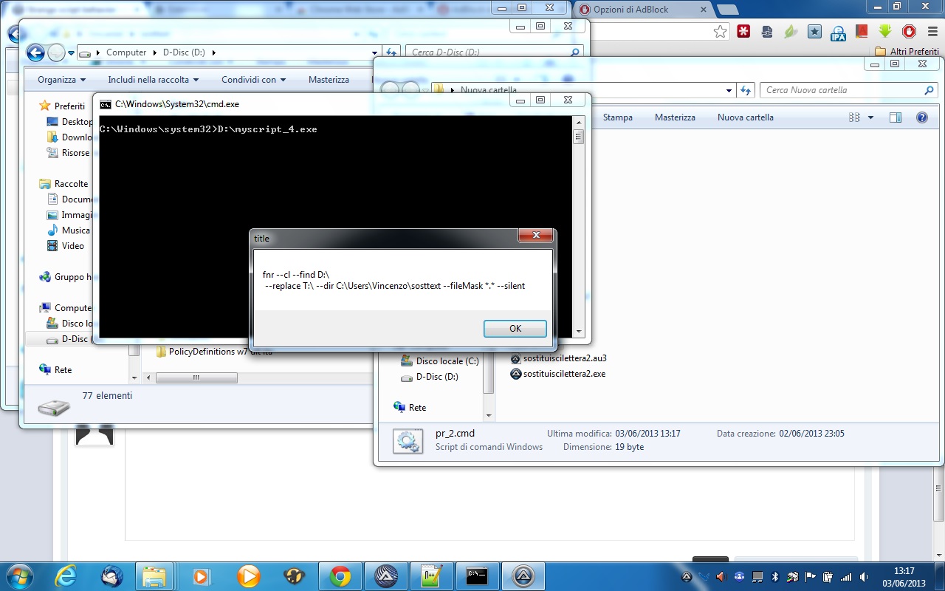Focus the Cerca Nuova cartella search field
The image size is (945, 591).
[848, 90]
